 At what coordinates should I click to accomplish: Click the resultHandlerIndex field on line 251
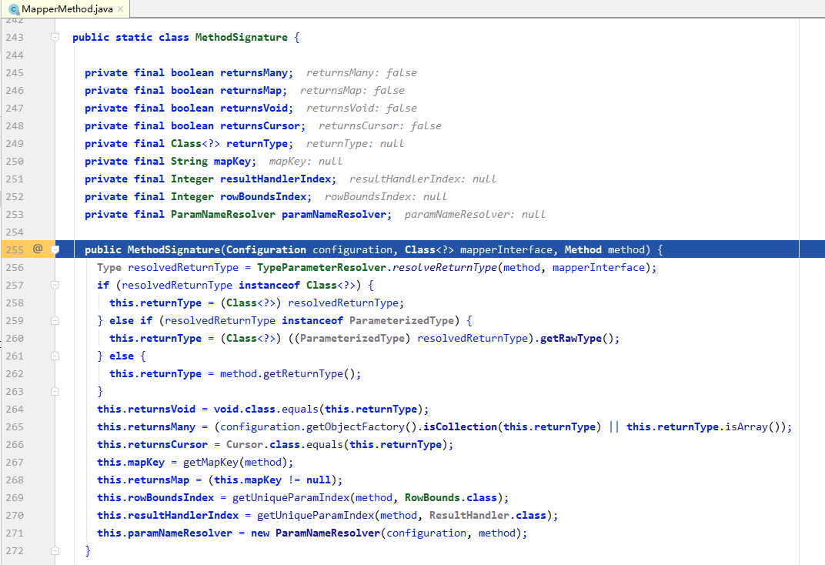[x=276, y=179]
